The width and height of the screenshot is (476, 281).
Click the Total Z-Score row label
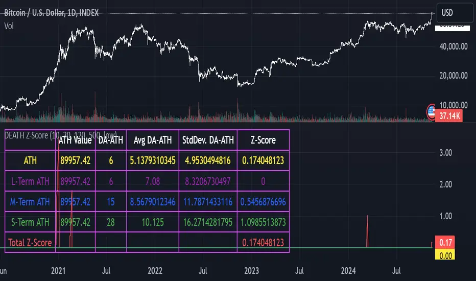point(30,242)
